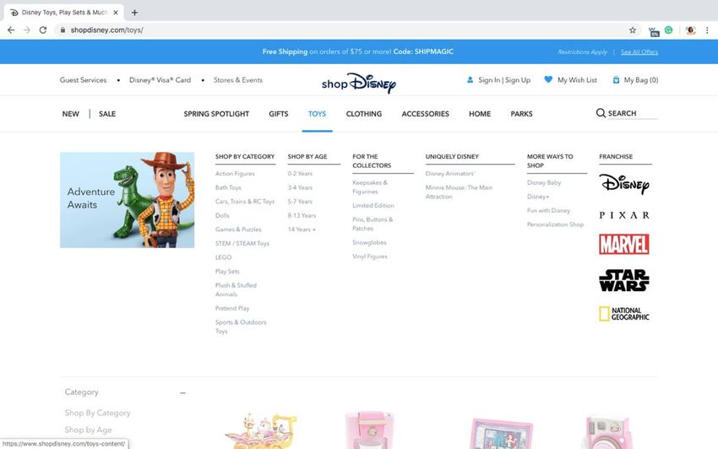Open Disney Visa Card link
Viewport: 718px width, 449px height.
tap(160, 79)
